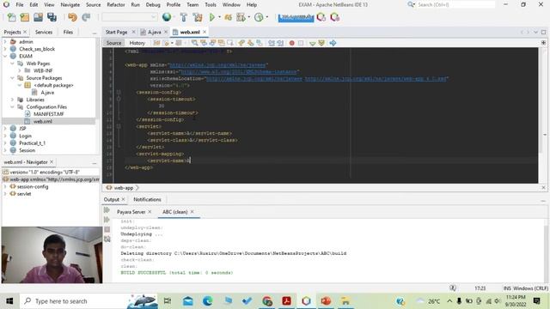Click the stop square icon in Output panel
Image resolution: width=550 pixels, height=309 pixels.
click(107, 229)
